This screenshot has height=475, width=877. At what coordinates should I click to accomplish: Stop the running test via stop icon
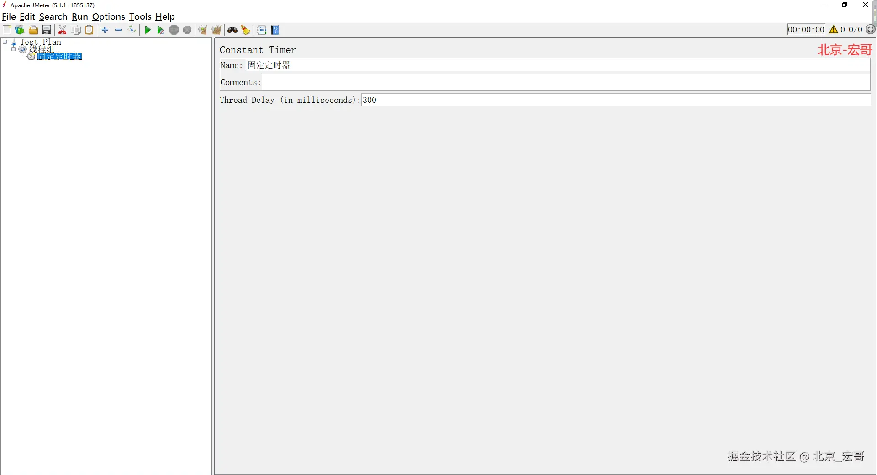[x=174, y=30]
